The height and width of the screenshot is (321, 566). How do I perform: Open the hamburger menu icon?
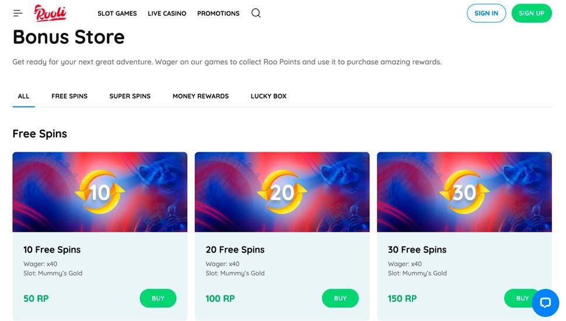click(18, 13)
